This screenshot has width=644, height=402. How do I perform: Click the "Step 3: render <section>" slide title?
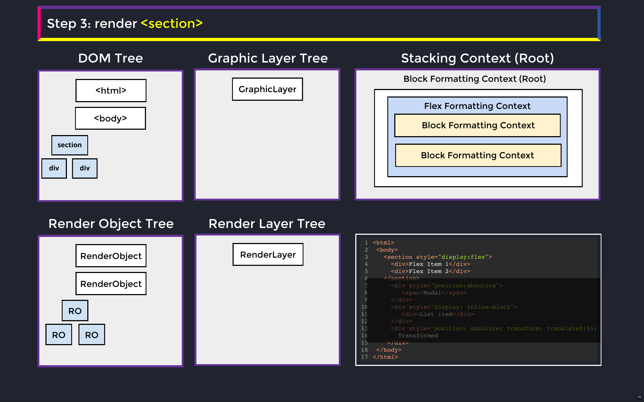125,24
